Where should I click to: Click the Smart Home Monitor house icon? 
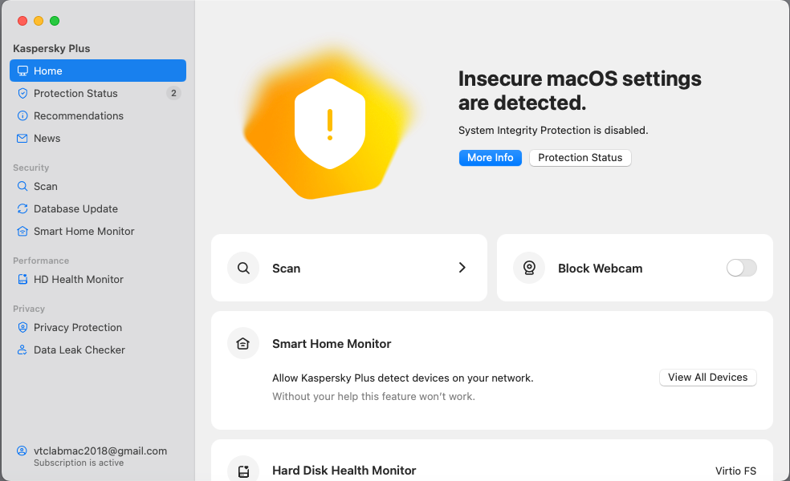click(243, 343)
